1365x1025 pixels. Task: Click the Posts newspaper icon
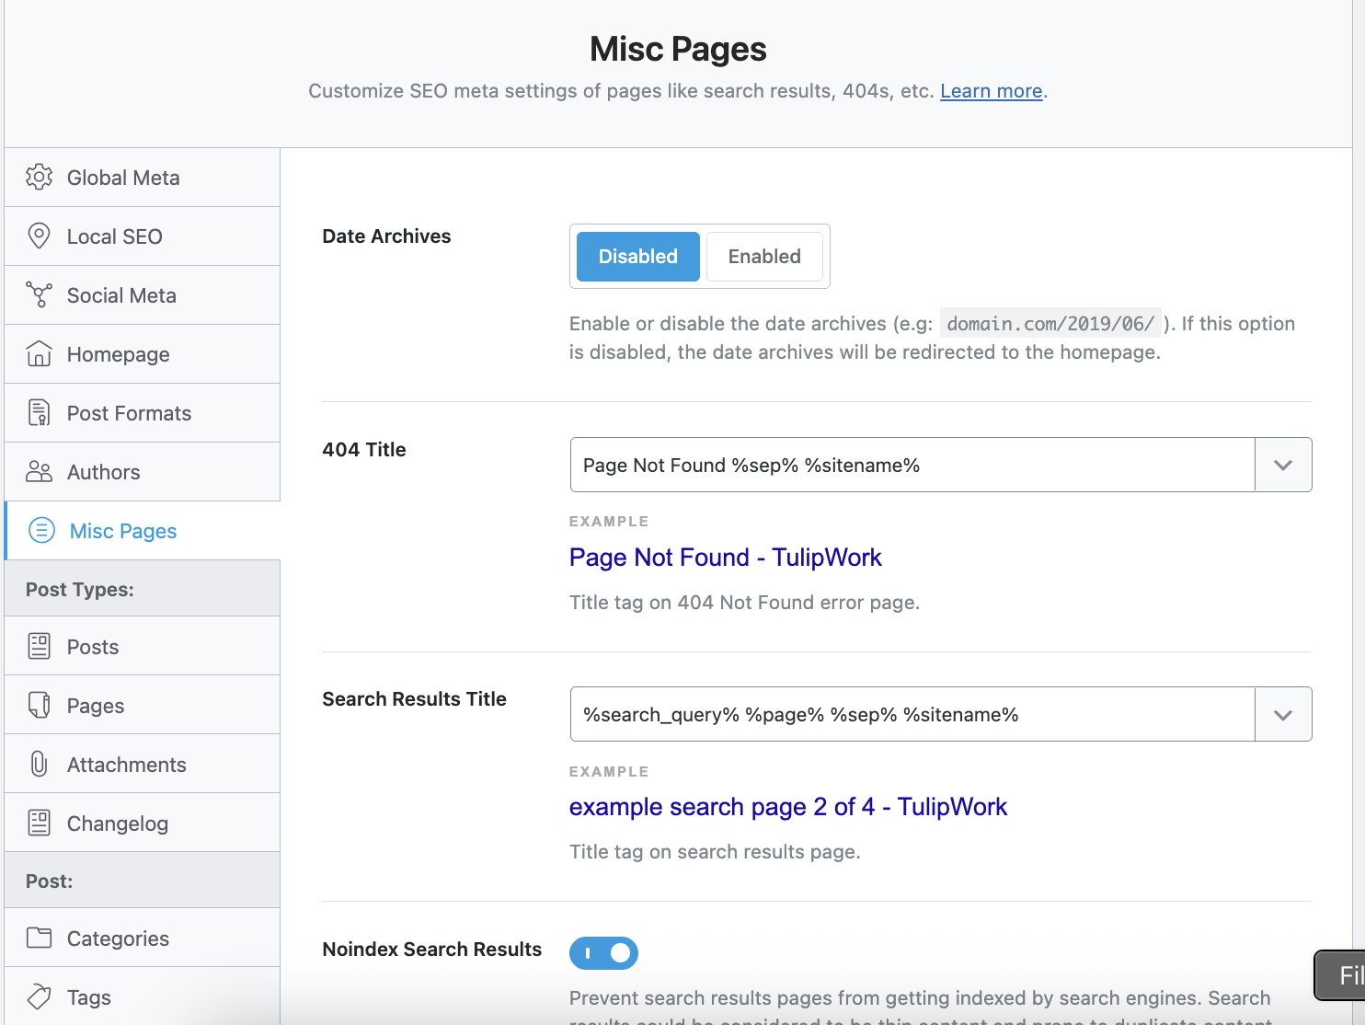(x=39, y=646)
